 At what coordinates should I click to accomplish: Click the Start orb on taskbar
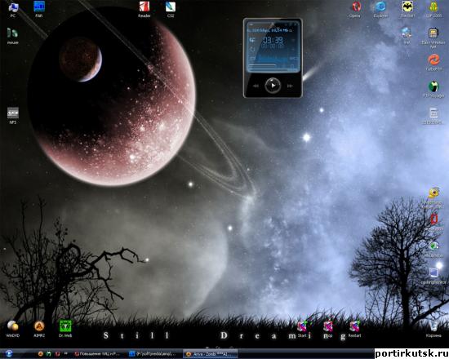[9, 354]
